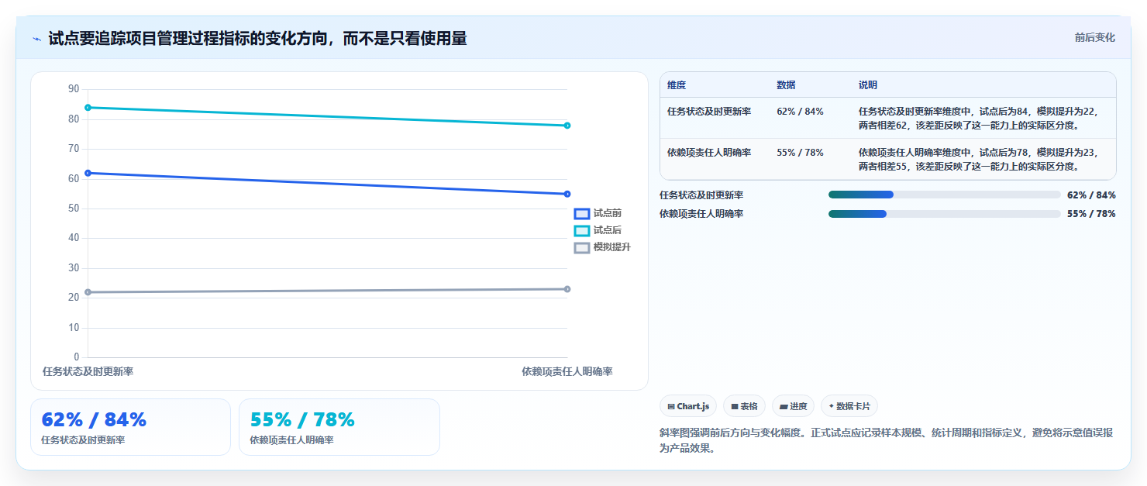Screen dimensions: 1147x486
Task: Toggle the 试点前 legend swatch
Action: tap(582, 213)
